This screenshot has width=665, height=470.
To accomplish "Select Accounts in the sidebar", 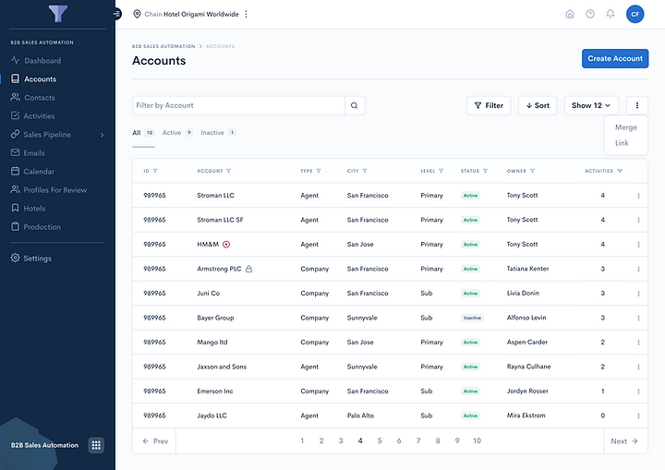I will [x=34, y=78].
